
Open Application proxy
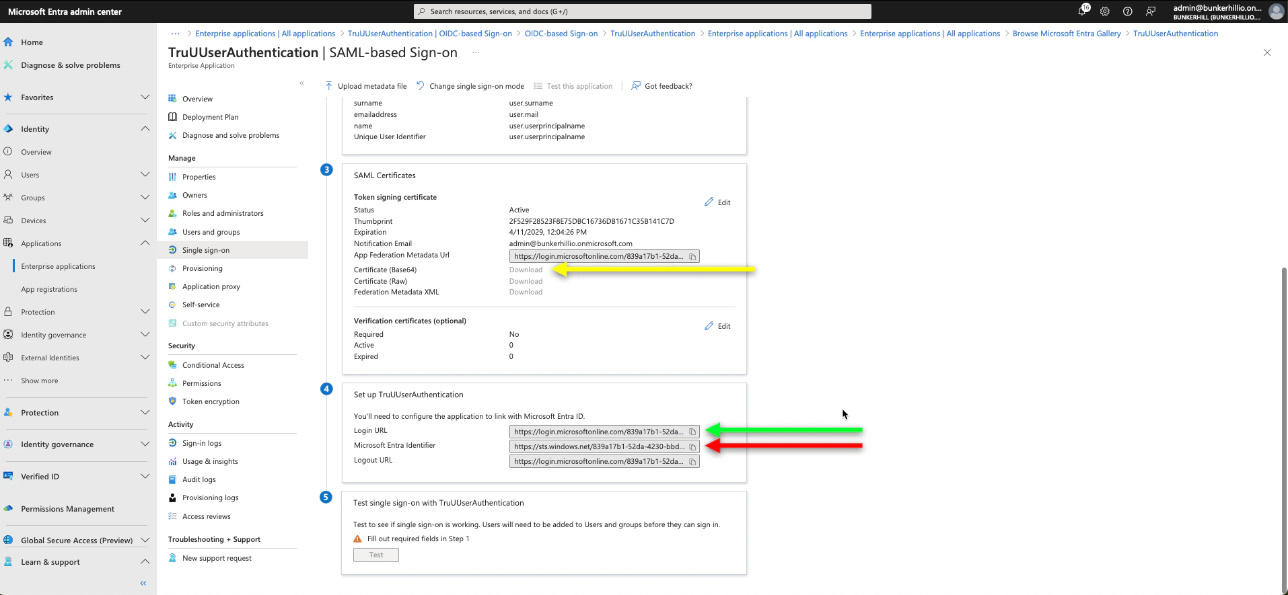tap(211, 286)
